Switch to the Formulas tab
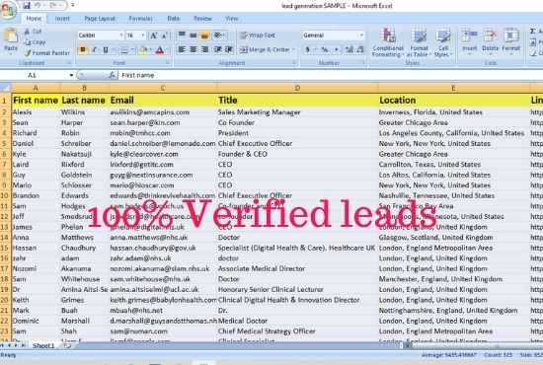This screenshot has height=365, width=543. [x=140, y=19]
